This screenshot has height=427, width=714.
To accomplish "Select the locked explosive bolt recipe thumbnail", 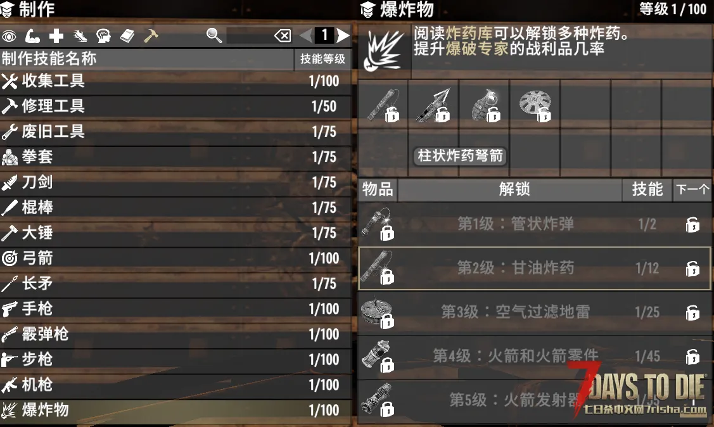I will pos(433,106).
